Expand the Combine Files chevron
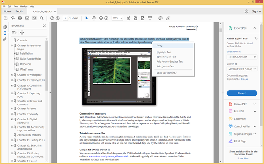This screenshot has height=164, width=264. click(x=255, y=126)
